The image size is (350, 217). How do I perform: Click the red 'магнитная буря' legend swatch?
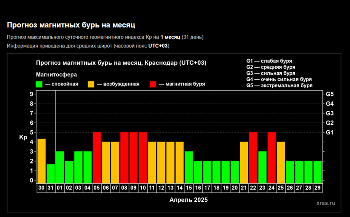[x=153, y=84]
